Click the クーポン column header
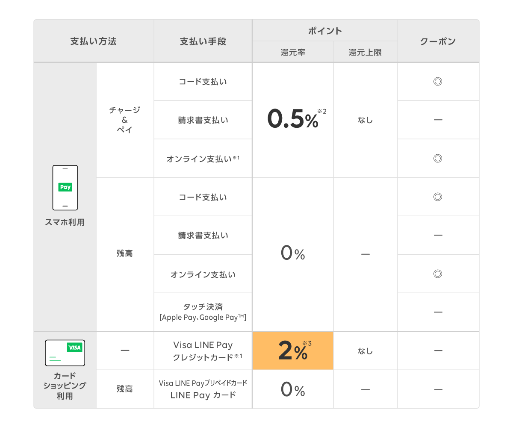 tap(438, 41)
